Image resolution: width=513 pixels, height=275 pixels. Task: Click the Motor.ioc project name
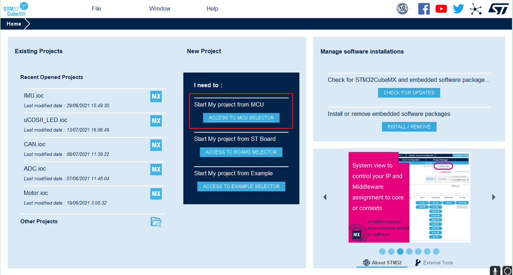36,193
